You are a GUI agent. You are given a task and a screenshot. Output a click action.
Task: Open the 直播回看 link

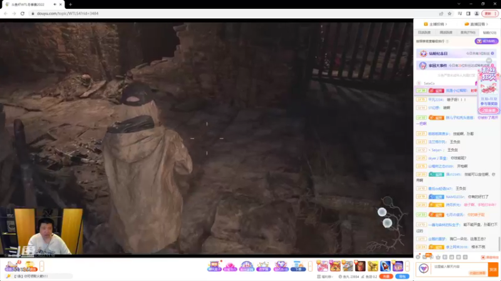tap(476, 24)
